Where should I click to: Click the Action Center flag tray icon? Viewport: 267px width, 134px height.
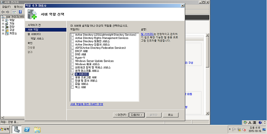click(x=234, y=130)
